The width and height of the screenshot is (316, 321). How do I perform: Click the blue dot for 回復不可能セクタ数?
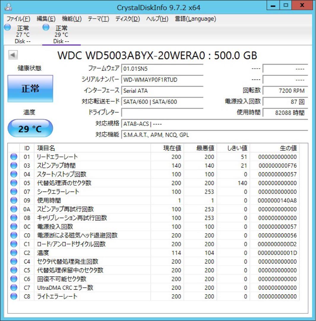pos(14,279)
